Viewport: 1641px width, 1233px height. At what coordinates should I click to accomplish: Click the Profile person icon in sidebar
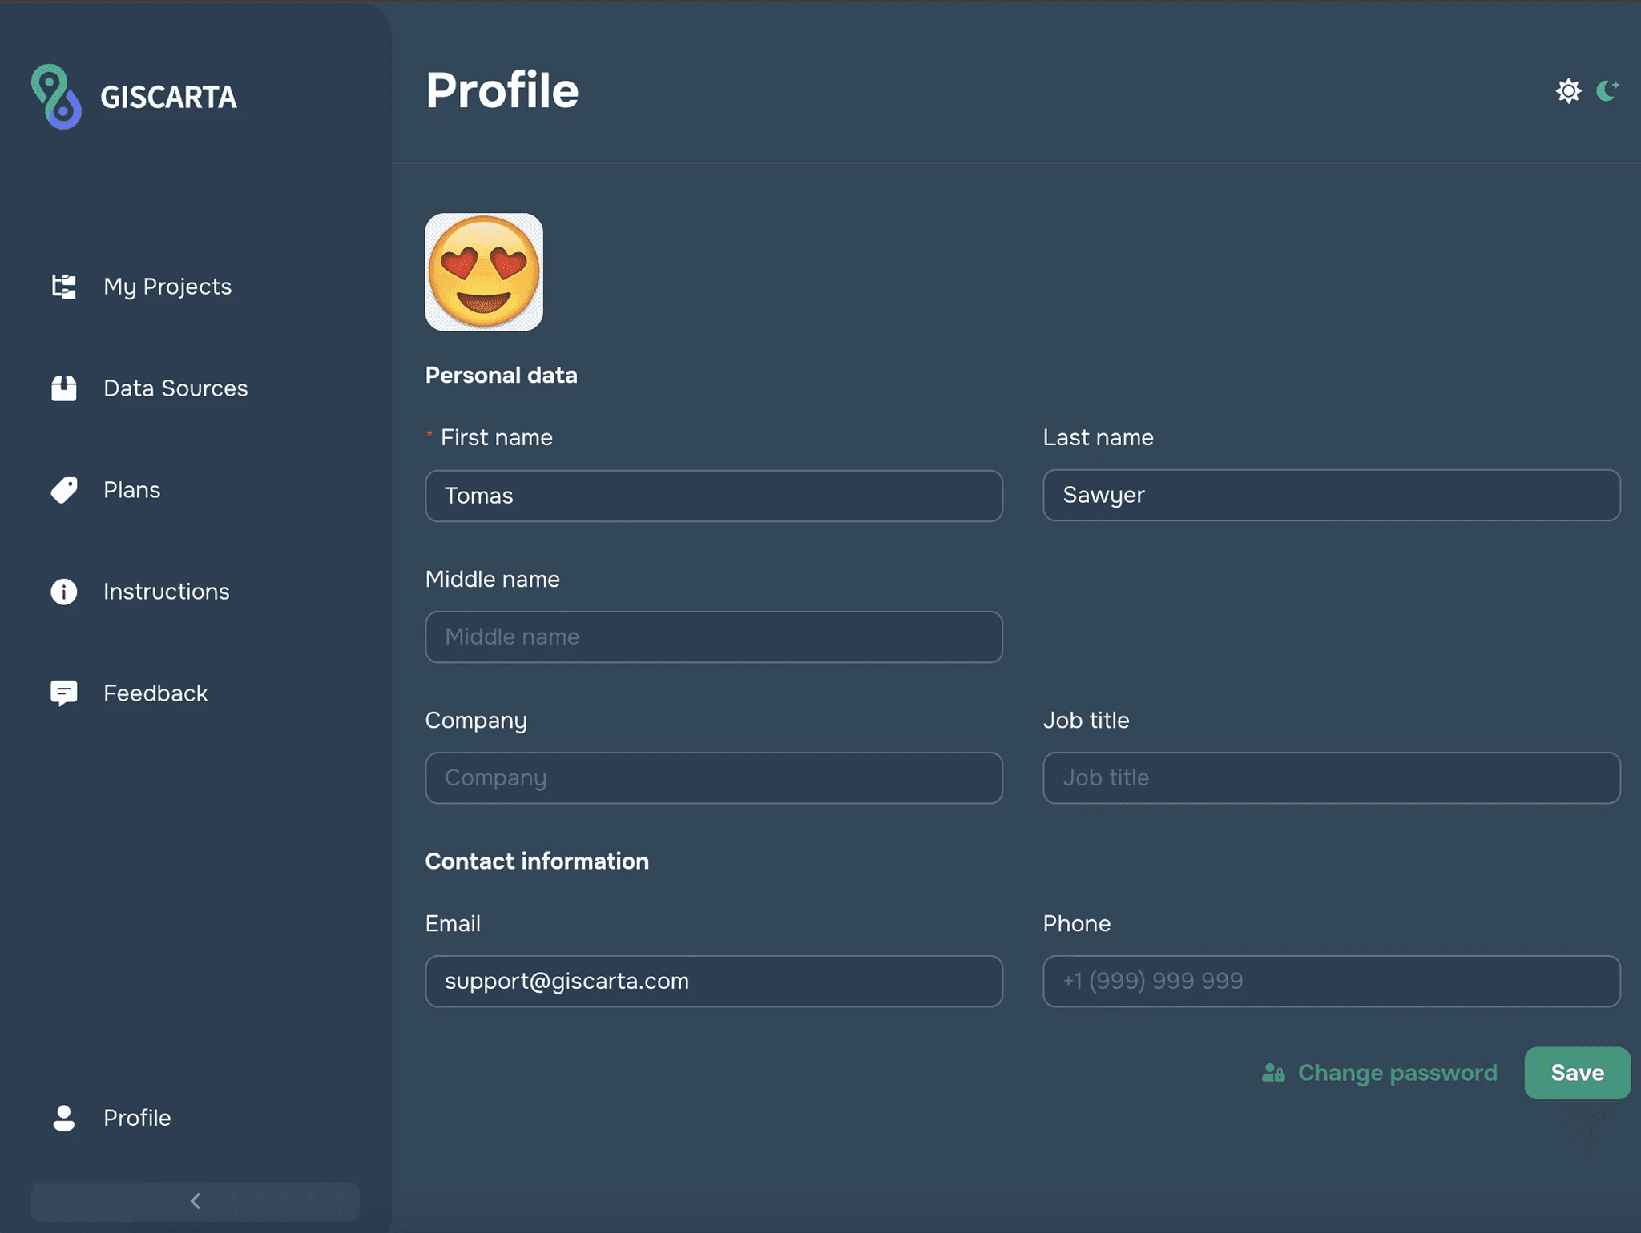(64, 1118)
